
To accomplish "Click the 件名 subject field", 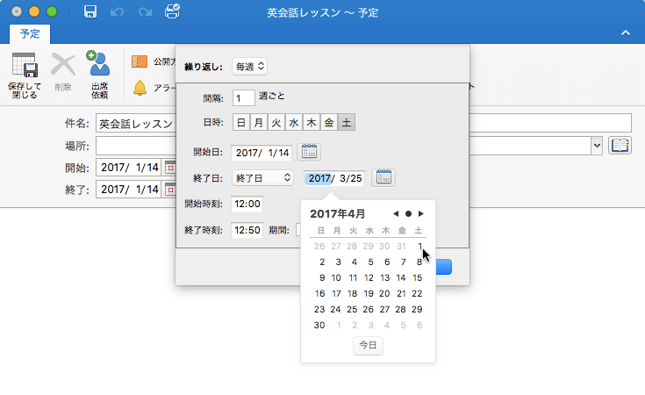I will [x=363, y=123].
